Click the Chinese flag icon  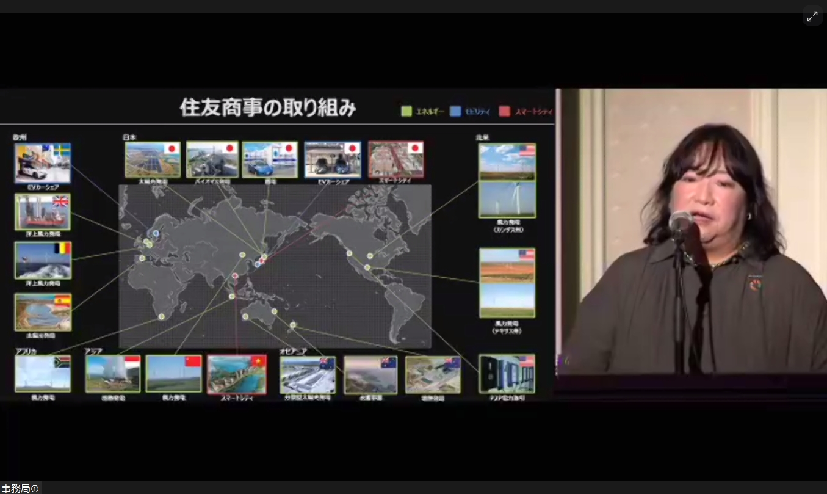[192, 361]
